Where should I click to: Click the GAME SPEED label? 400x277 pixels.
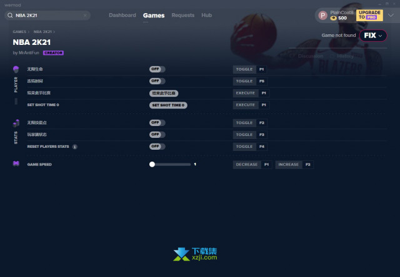click(x=39, y=165)
